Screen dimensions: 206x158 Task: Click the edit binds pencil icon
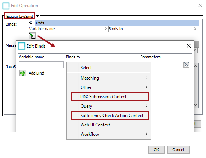(x=32, y=36)
